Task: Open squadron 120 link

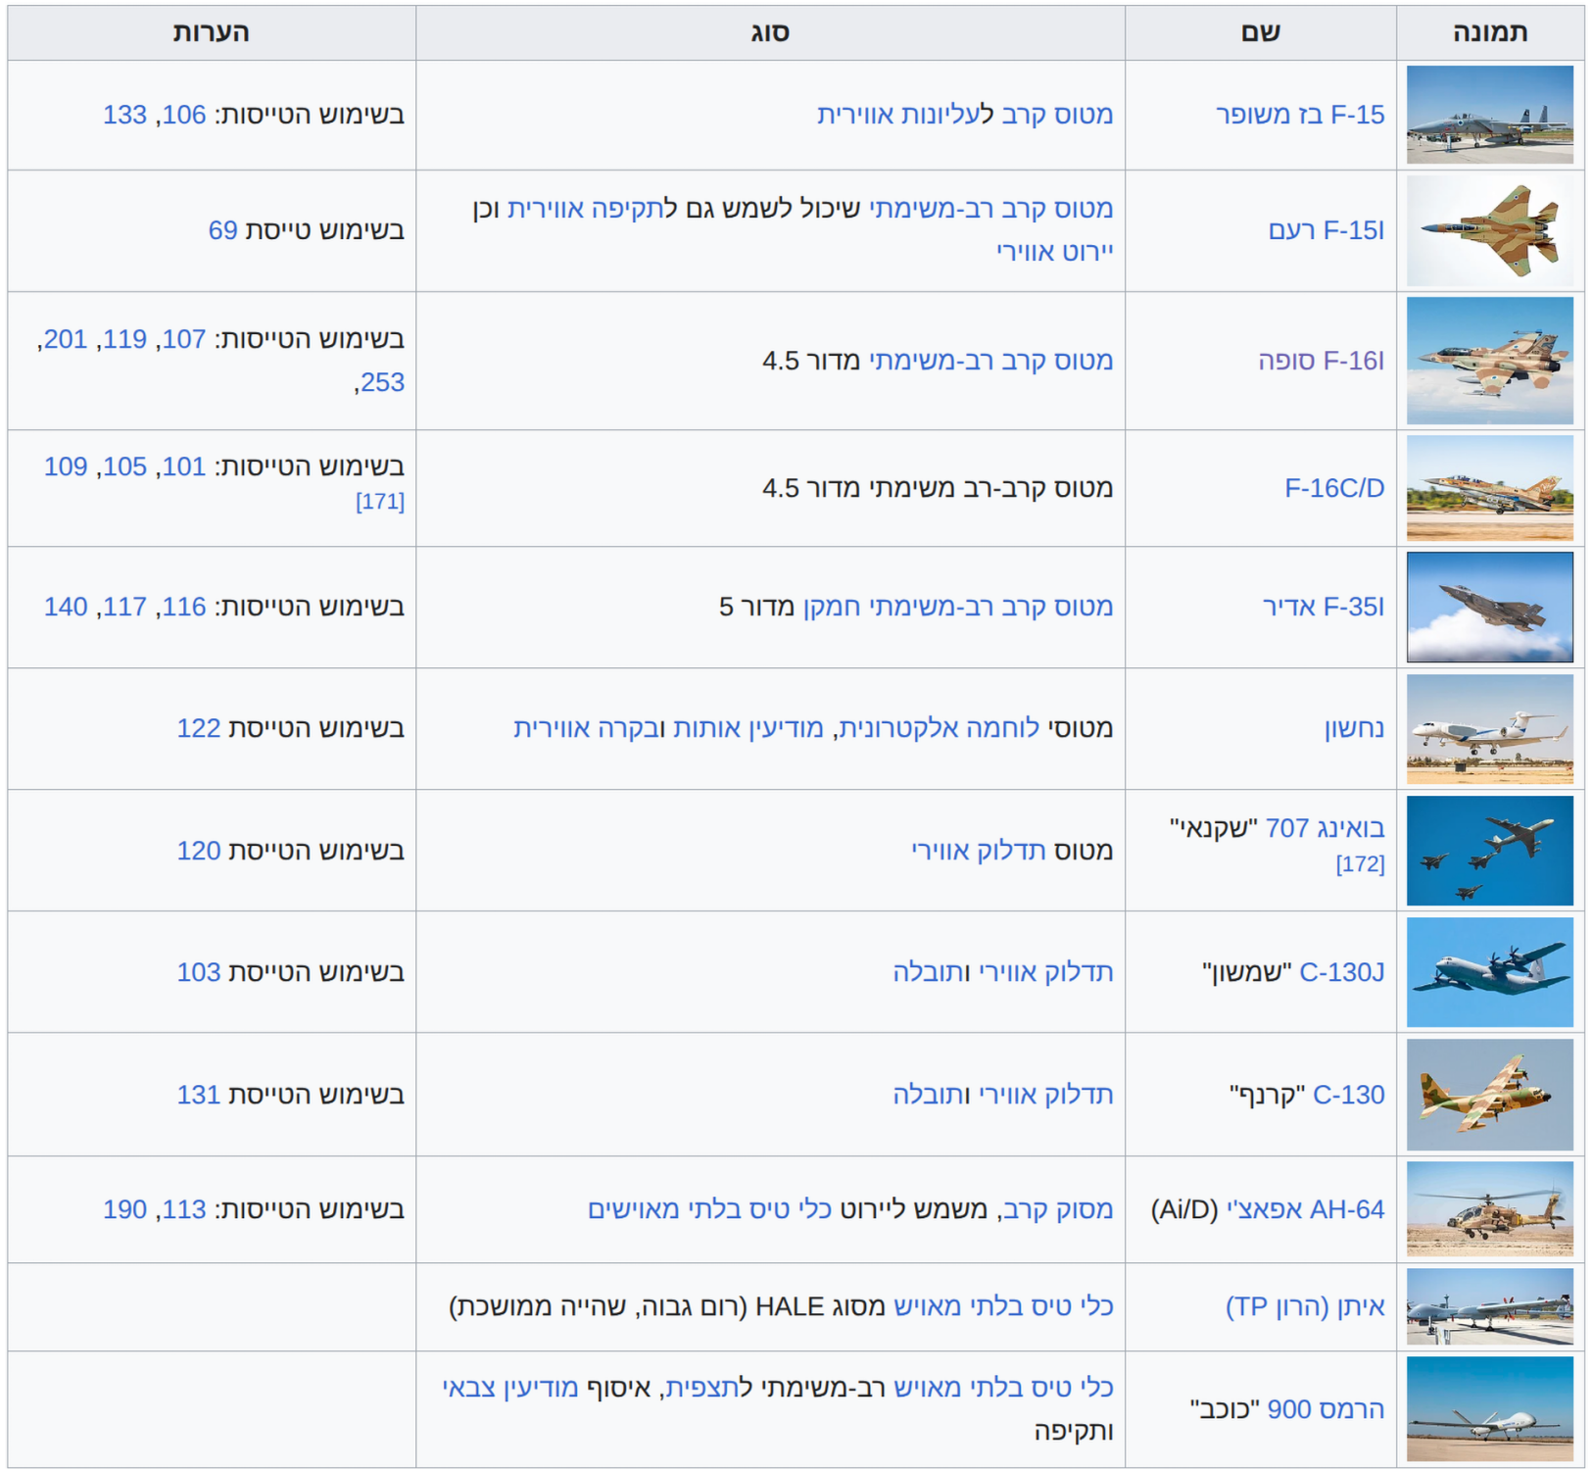Action: (199, 851)
